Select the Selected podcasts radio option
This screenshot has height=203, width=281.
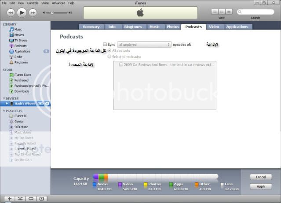point(109,56)
